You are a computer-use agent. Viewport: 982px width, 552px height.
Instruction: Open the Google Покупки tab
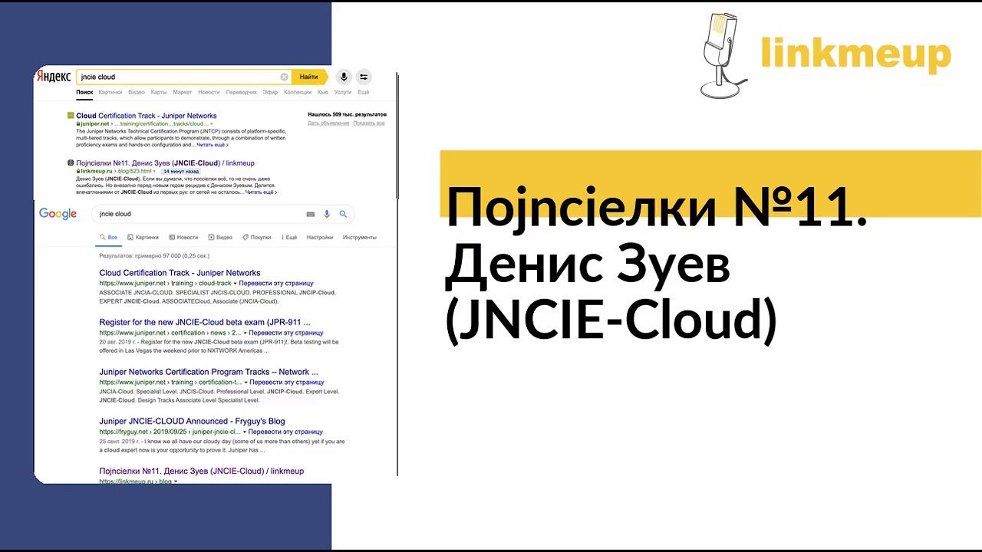point(256,238)
